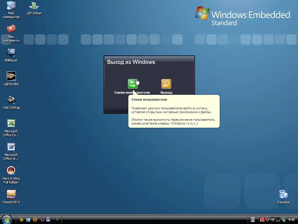The image size is (298, 224).
Task: Click the blue floppy disk quick launch icon
Action: pyautogui.click(x=48, y=219)
